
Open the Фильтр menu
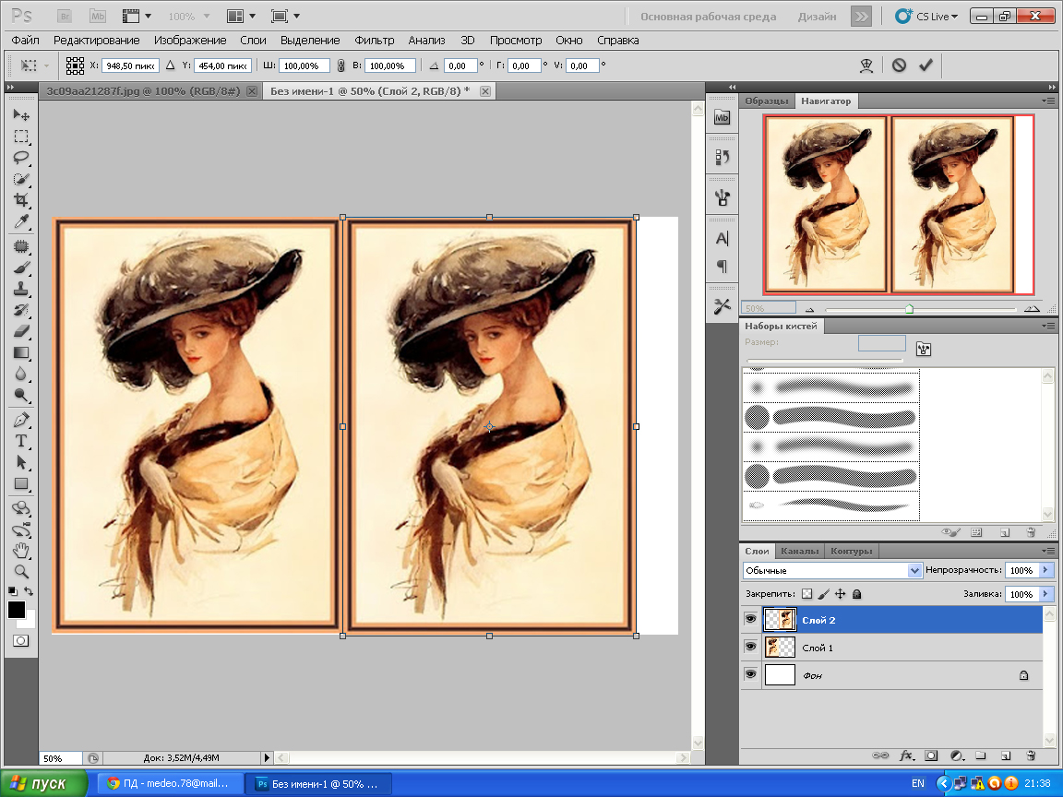[x=375, y=40]
